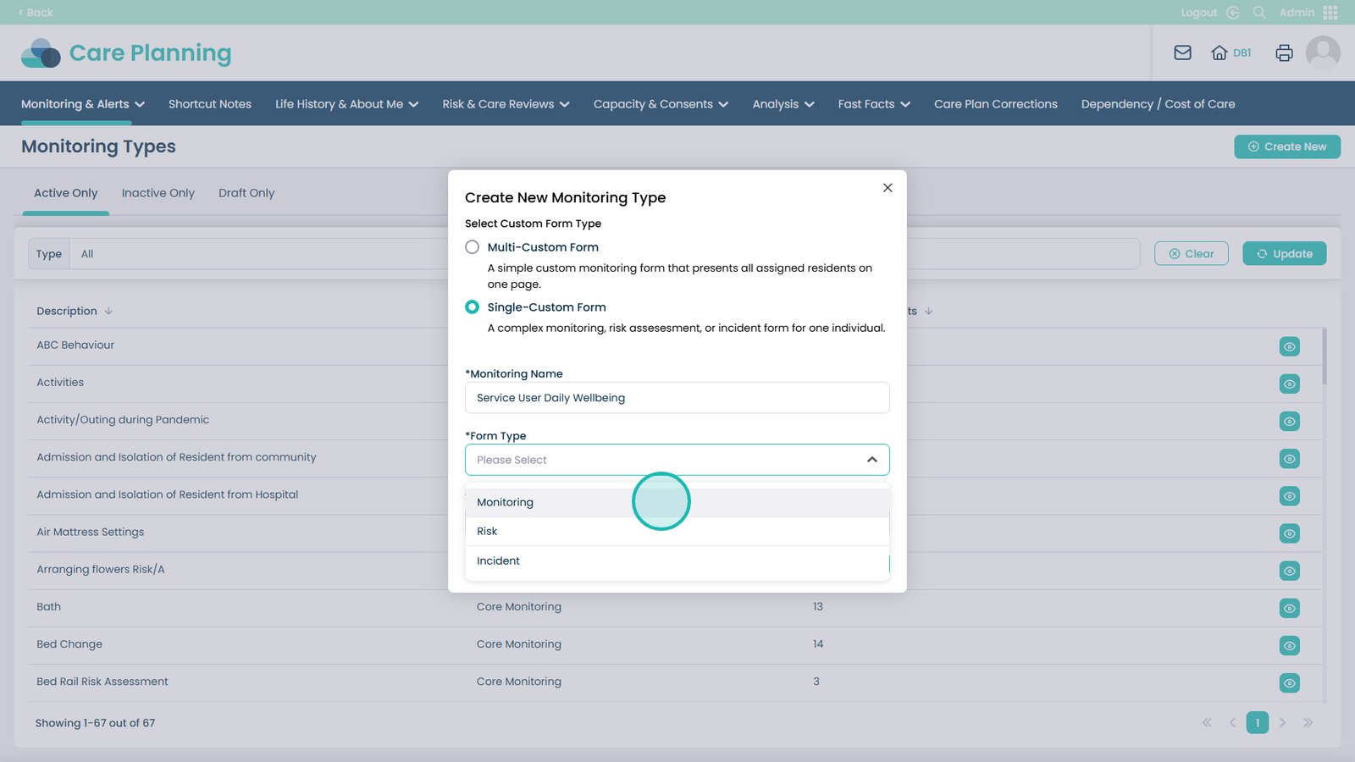
Task: Sort by the Description column header
Action: [68, 311]
